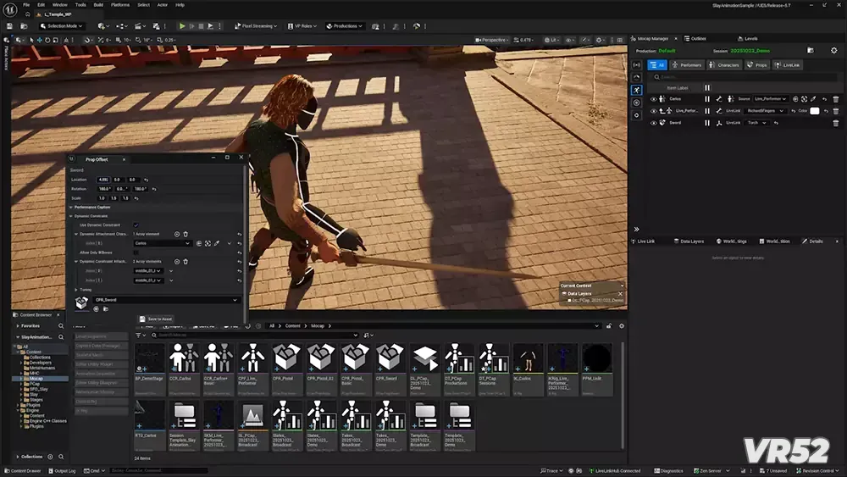Open the Torch LiveLink dropdown for Sword
The width and height of the screenshot is (847, 477).
pyautogui.click(x=756, y=123)
